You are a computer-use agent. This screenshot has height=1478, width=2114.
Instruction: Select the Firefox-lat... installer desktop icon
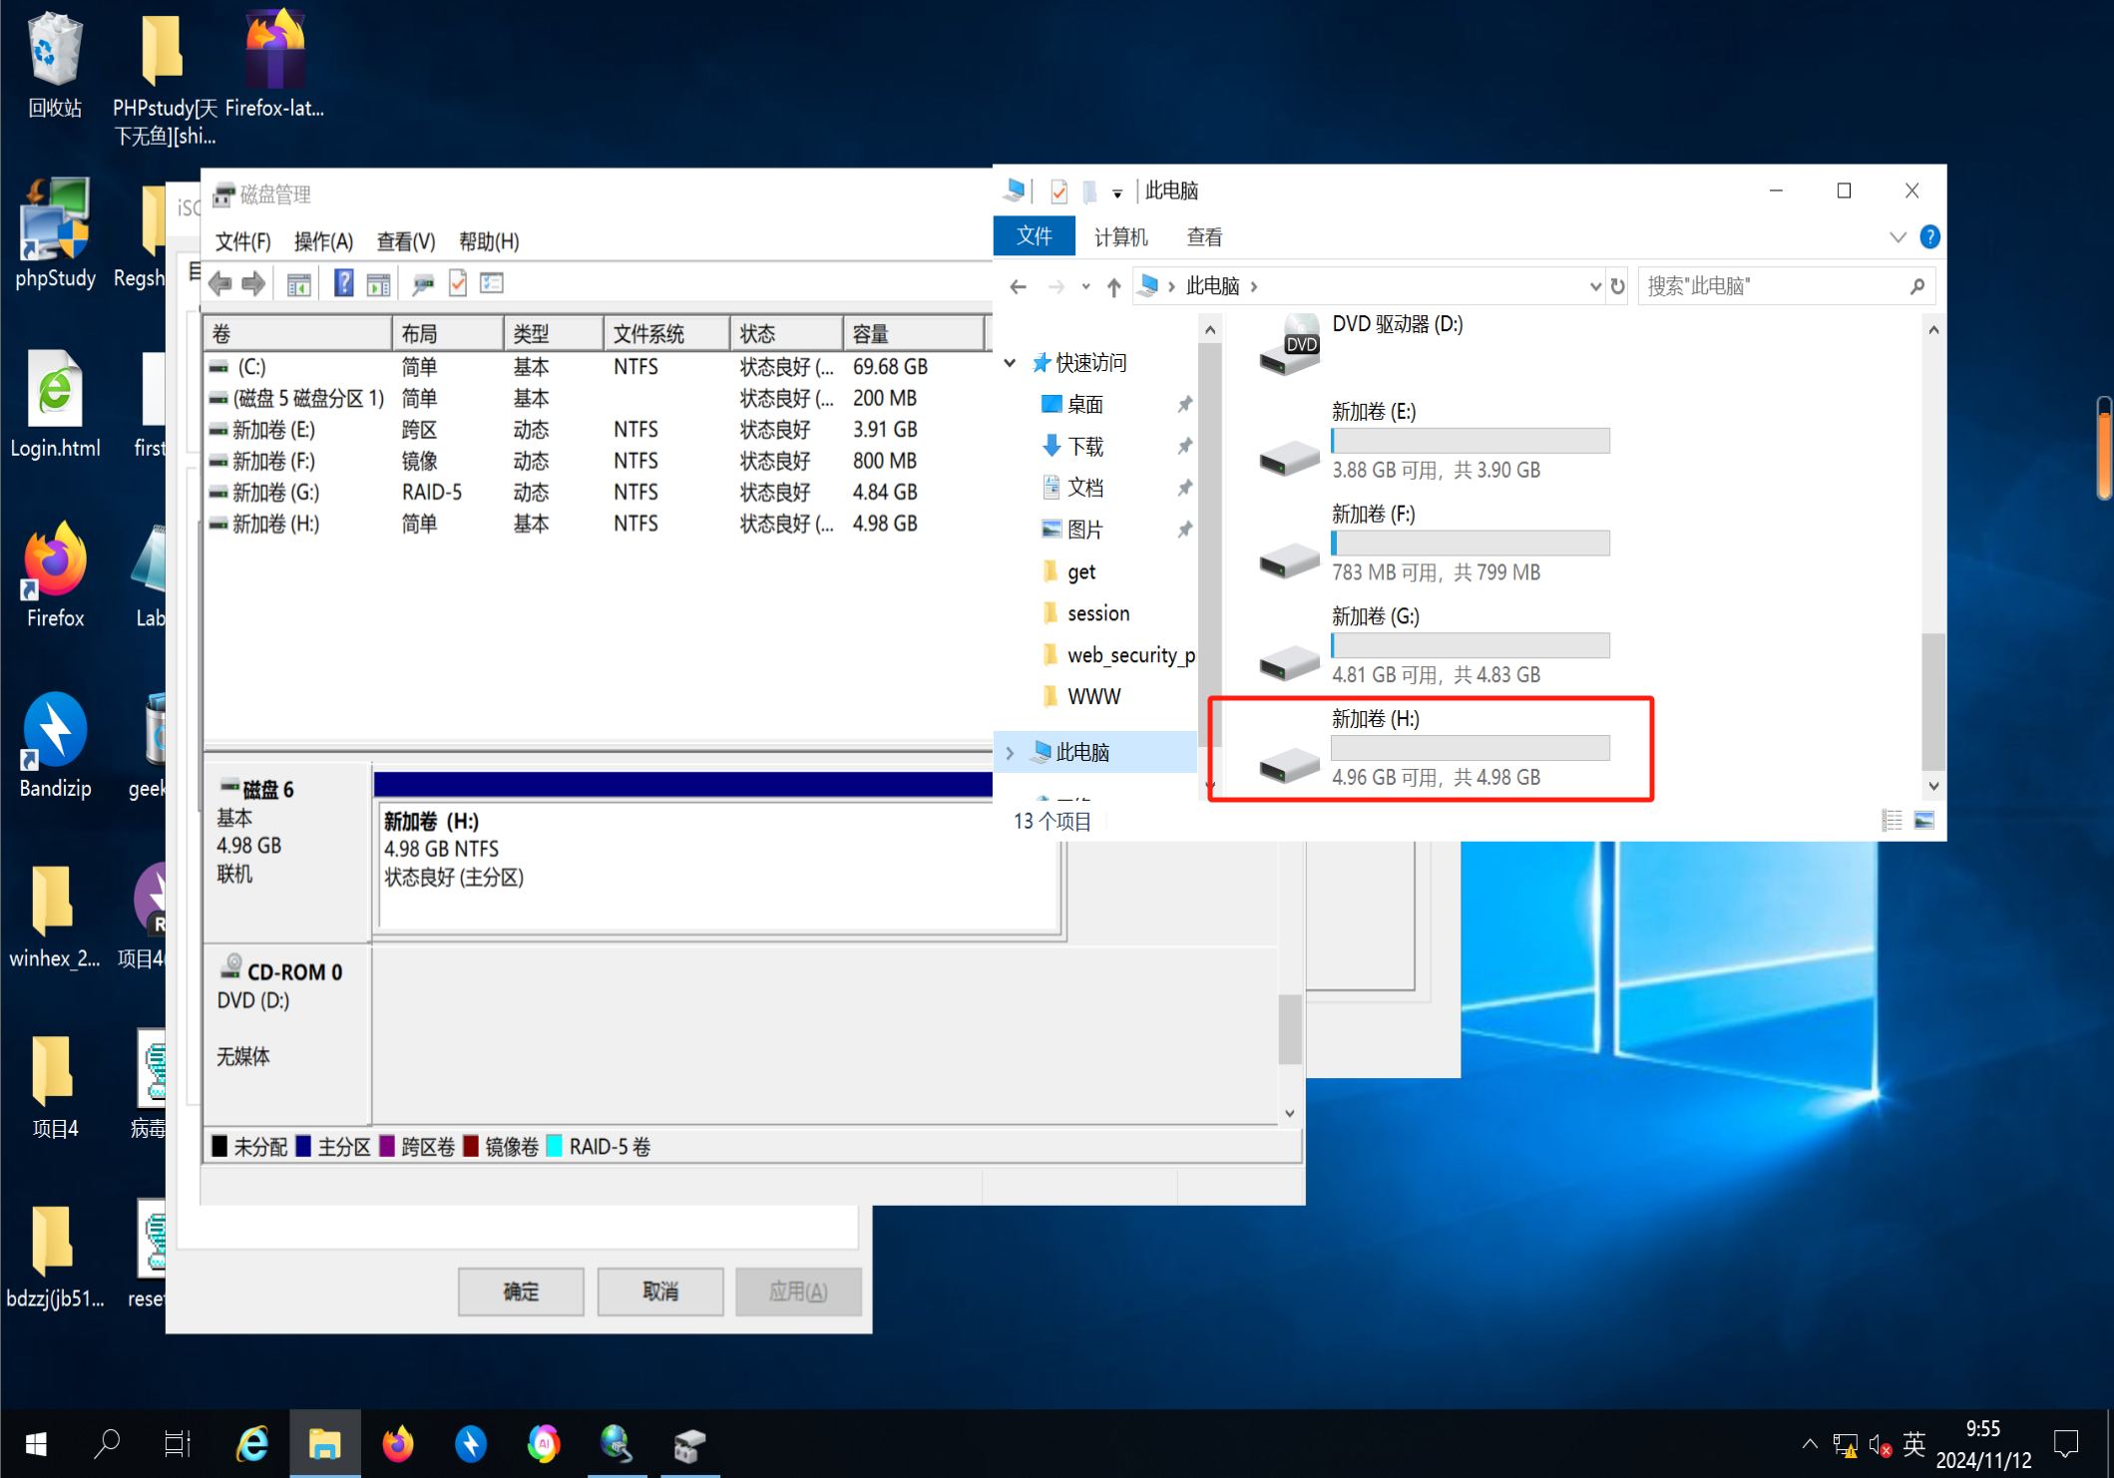pyautogui.click(x=274, y=65)
